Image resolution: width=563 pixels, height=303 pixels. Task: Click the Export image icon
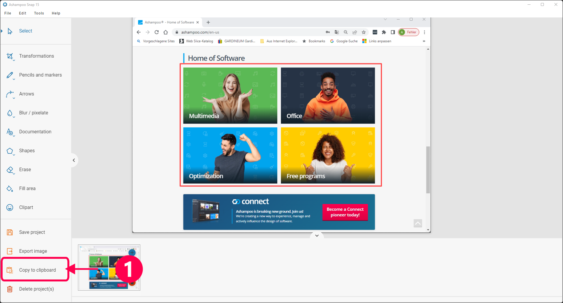click(10, 251)
